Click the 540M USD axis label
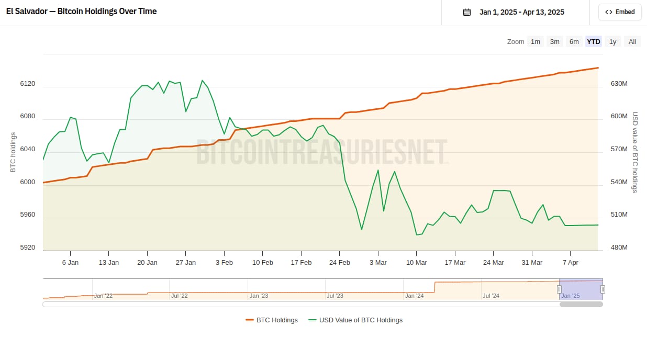 coord(619,182)
